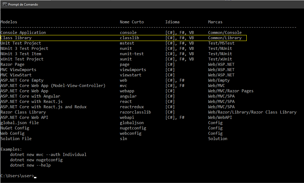Click the 'Common/Console' tag
Image resolution: width=304 pixels, height=183 pixels.
[x=225, y=33]
